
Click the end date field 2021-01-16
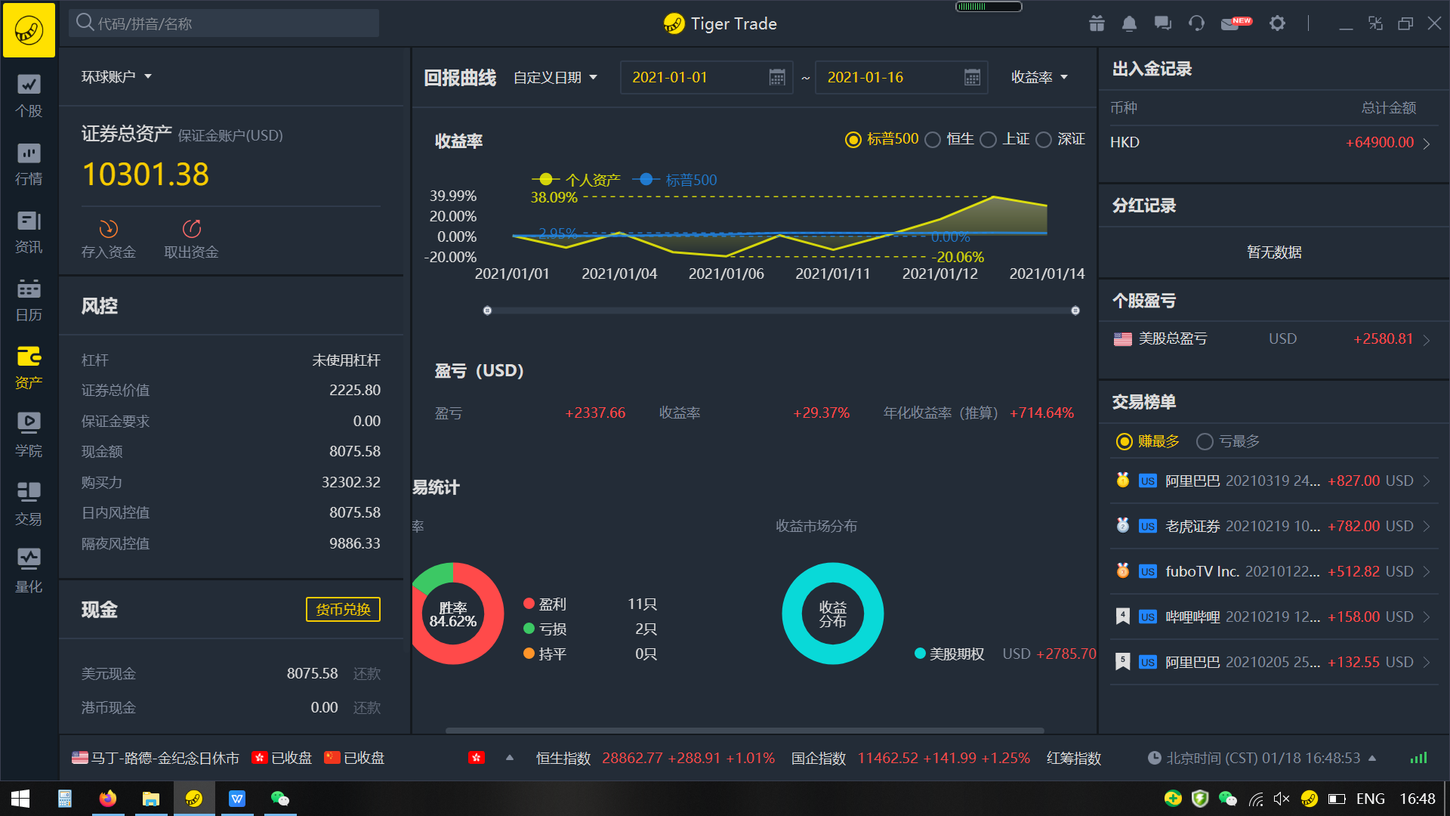[x=901, y=77]
